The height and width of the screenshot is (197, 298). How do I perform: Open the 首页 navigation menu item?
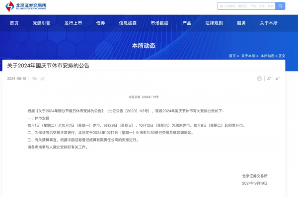point(14,23)
